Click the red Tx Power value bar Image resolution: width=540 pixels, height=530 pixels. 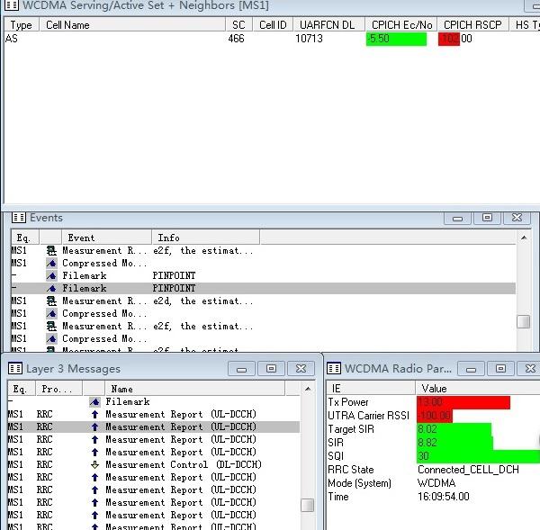pos(463,402)
